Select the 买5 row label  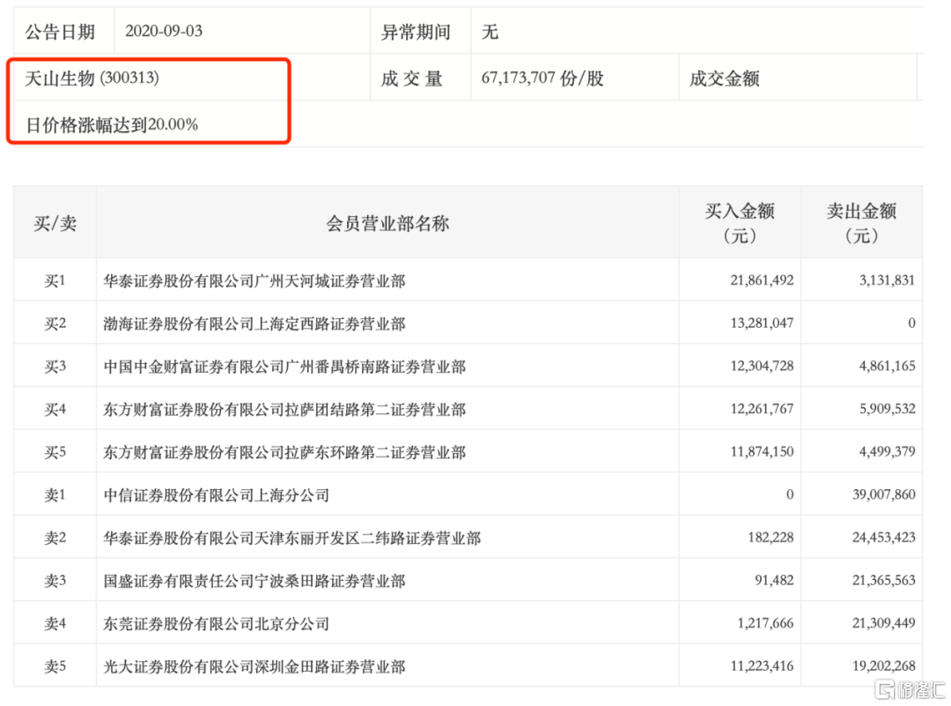(55, 452)
